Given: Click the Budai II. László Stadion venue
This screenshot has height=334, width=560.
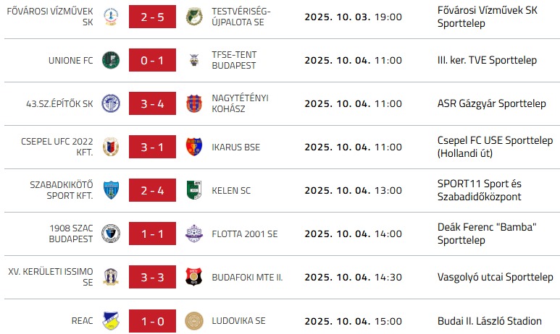Looking at the screenshot, I should click(489, 320).
